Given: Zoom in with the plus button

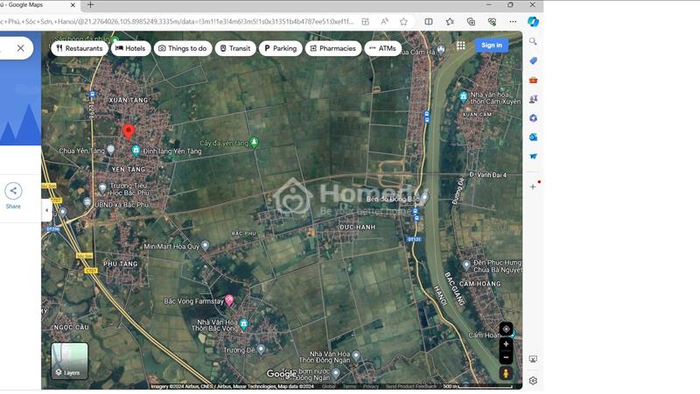Looking at the screenshot, I should click(x=506, y=344).
